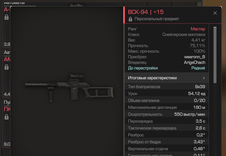Click the stats panel scrollbar thumb
This screenshot has width=226, height=156.
(215, 55)
